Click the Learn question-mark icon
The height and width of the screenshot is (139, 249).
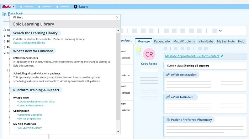75,7
